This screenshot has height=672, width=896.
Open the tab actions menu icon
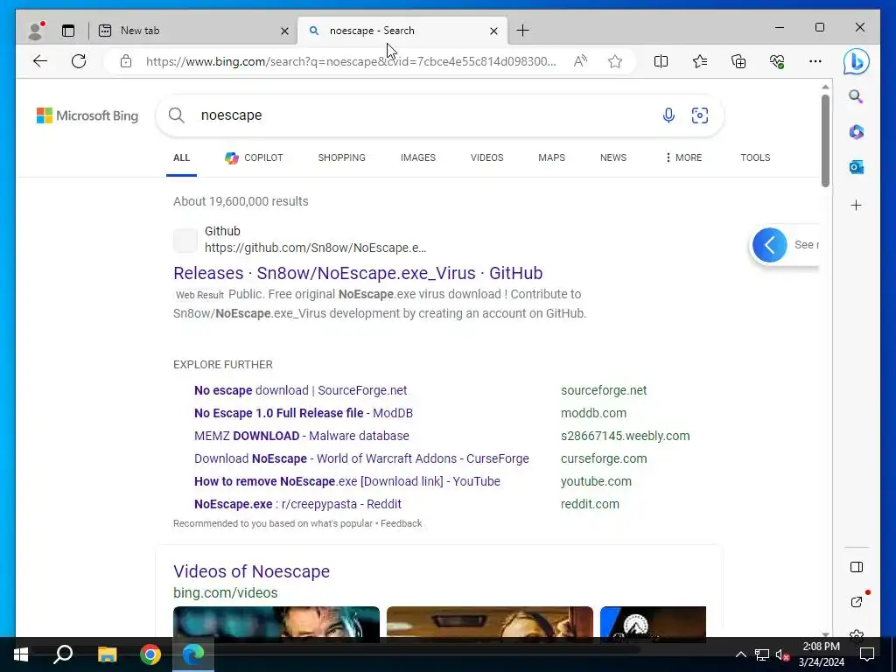68,31
